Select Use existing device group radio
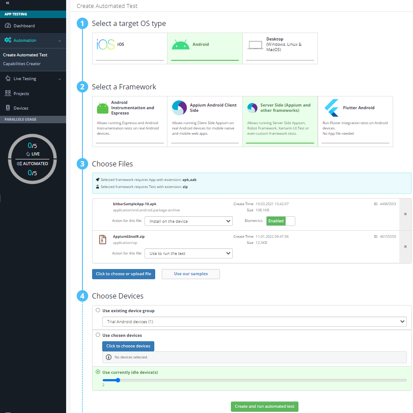The height and width of the screenshot is (413, 413). pos(98,310)
